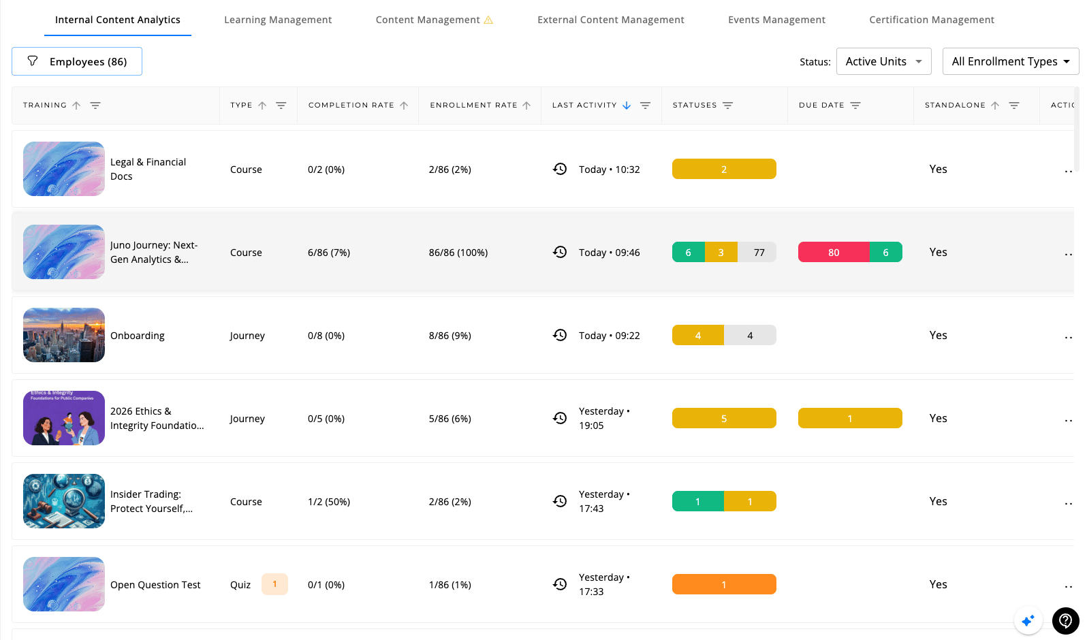Open the Last Activity filter icon
This screenshot has width=1087, height=640.
click(x=646, y=106)
